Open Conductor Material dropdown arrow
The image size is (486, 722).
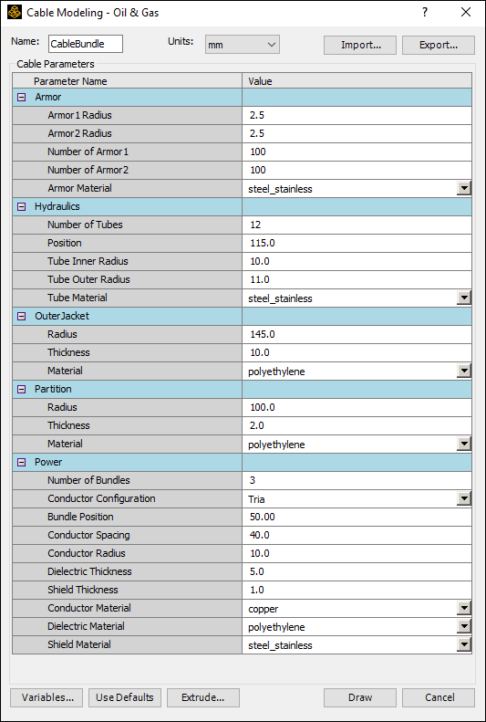tap(464, 608)
